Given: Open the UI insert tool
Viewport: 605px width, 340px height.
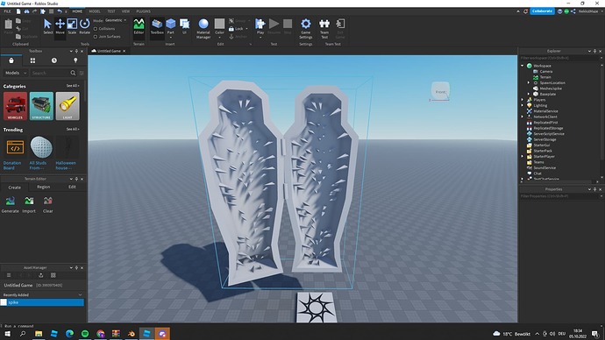Looking at the screenshot, I should (x=184, y=26).
